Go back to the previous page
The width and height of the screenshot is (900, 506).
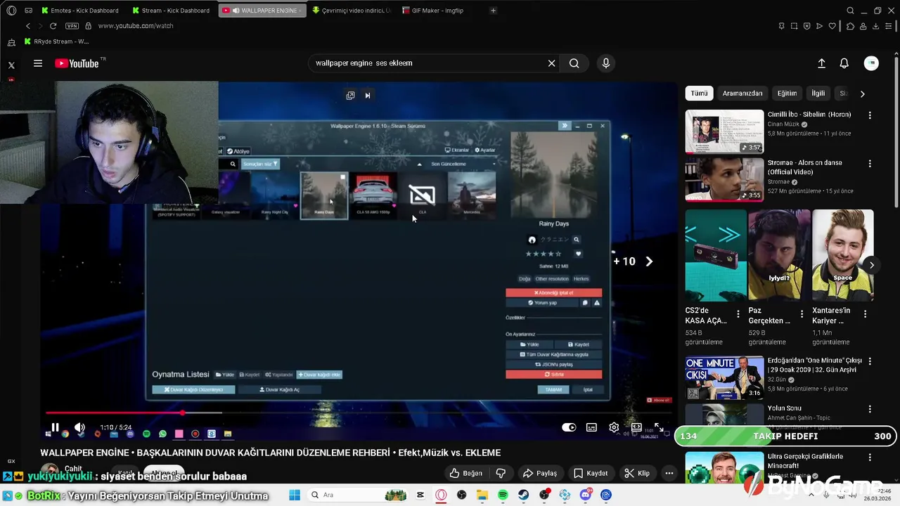(x=28, y=26)
